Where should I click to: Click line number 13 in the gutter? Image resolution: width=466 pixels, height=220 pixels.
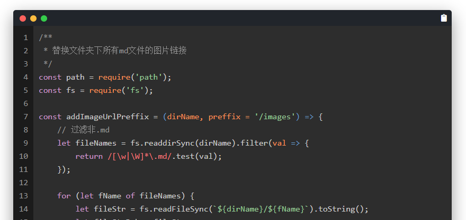23,196
